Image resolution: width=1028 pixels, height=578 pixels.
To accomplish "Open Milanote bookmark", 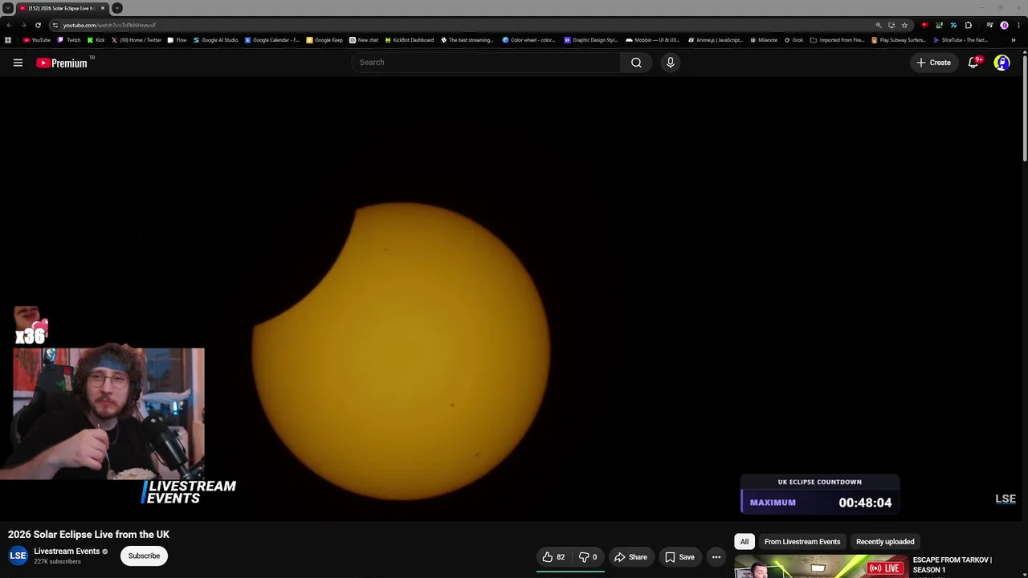I will (x=763, y=40).
